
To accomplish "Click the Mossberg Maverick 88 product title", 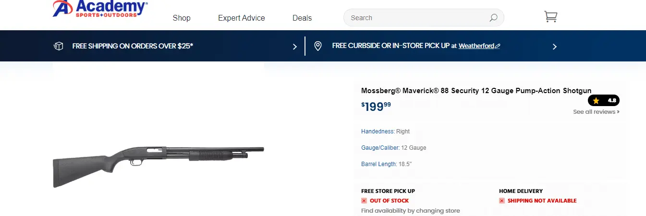I will (476, 91).
